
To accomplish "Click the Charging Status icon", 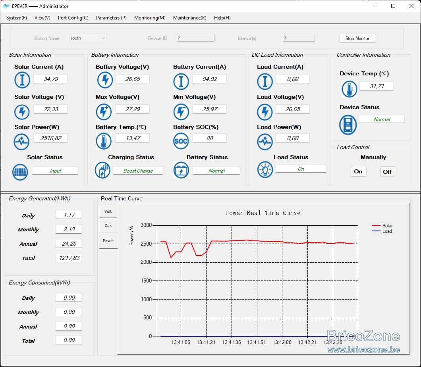I will pos(102,170).
